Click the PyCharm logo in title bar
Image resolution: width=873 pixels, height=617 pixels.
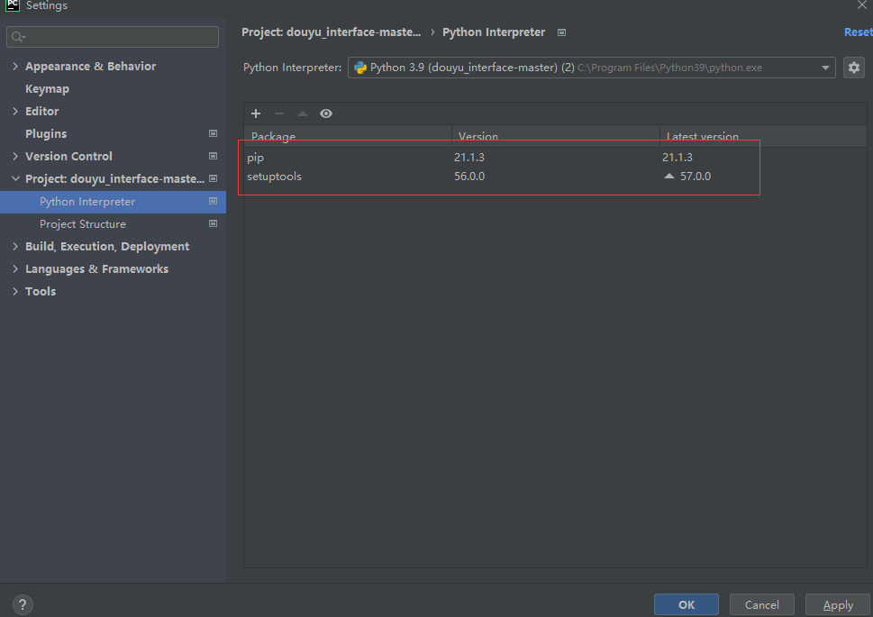point(13,5)
